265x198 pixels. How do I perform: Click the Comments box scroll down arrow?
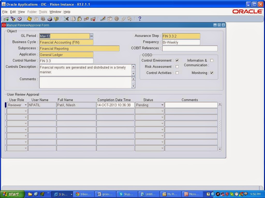coord(133,86)
